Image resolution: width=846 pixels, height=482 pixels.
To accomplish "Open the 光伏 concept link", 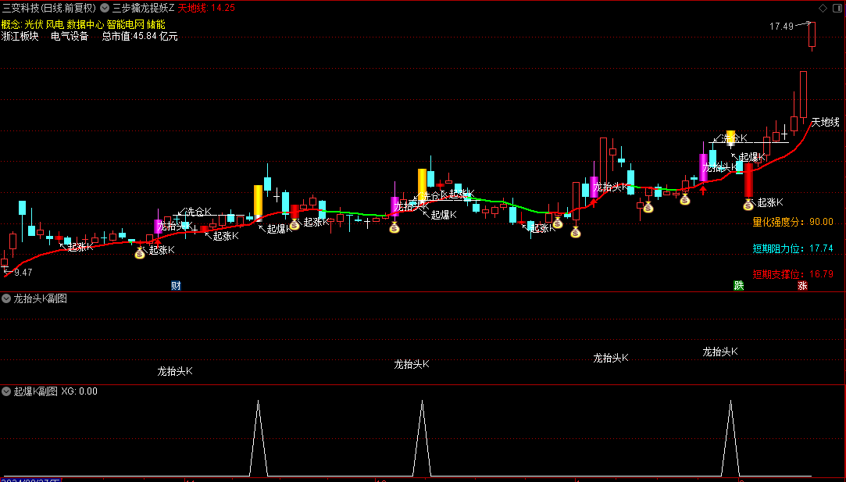I will [34, 24].
